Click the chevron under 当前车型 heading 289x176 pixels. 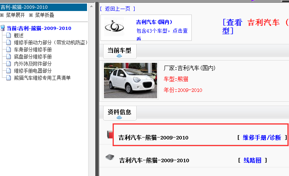pyautogui.click(x=119, y=56)
